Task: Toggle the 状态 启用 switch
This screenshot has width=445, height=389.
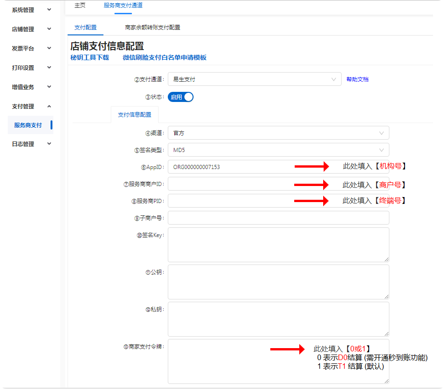Action: (181, 97)
